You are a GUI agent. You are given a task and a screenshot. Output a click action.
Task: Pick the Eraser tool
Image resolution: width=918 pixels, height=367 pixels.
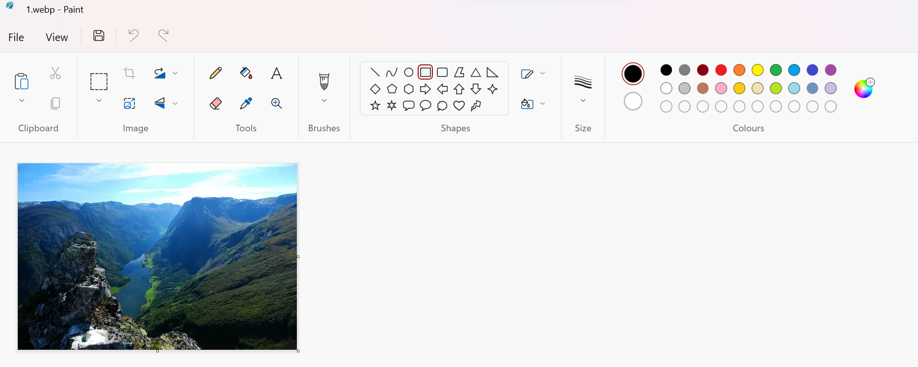click(215, 103)
